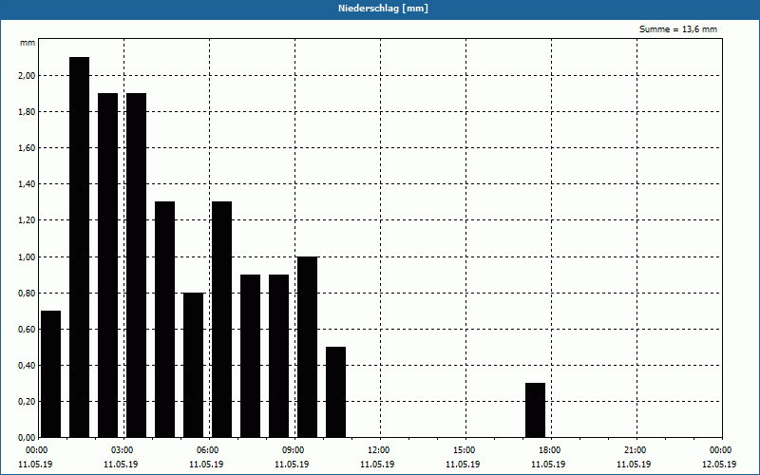Click the 1,20 y-axis value

click(x=27, y=220)
